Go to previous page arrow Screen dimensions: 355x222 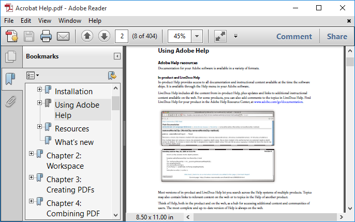tap(87, 36)
